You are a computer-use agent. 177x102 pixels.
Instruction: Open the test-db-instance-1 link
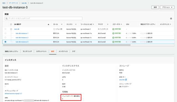tap(22, 33)
